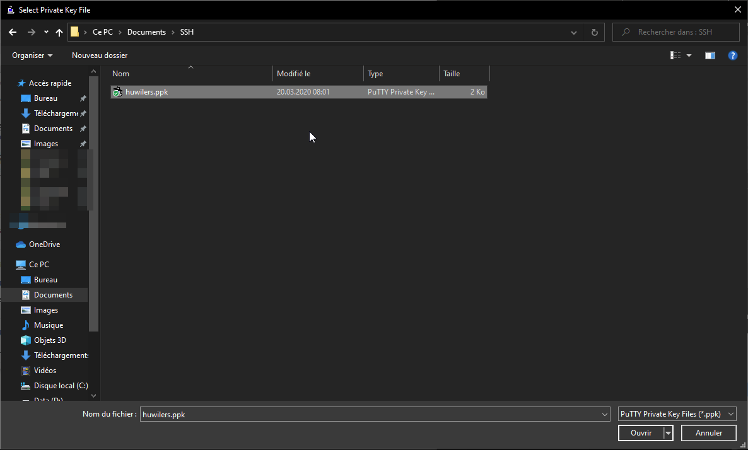This screenshot has height=450, width=748.
Task: Click the Refresh icon in address bar
Action: (594, 32)
